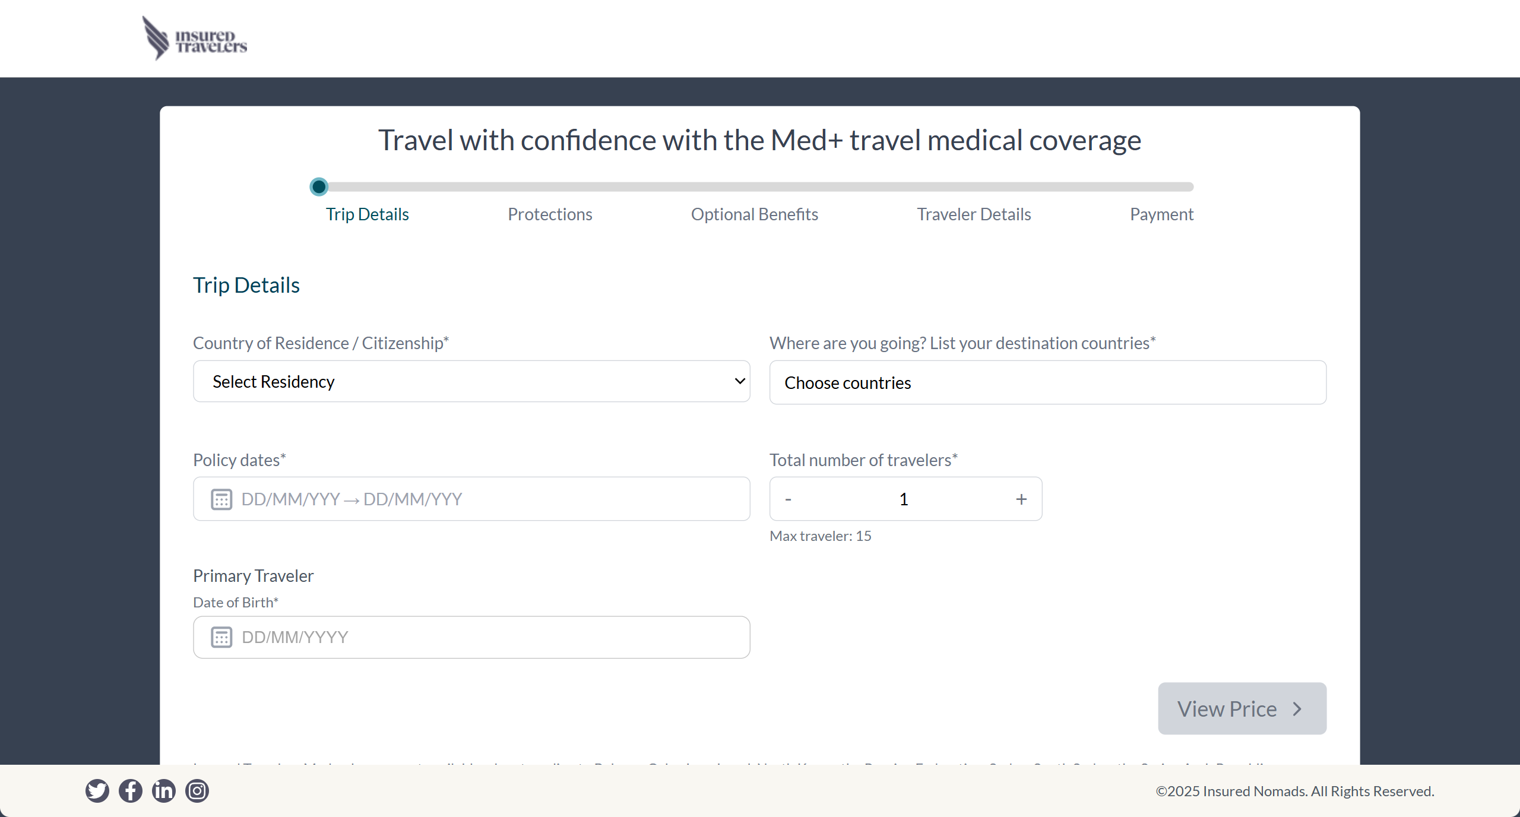The width and height of the screenshot is (1520, 817).
Task: Open the Twitter social link
Action: coord(97,791)
